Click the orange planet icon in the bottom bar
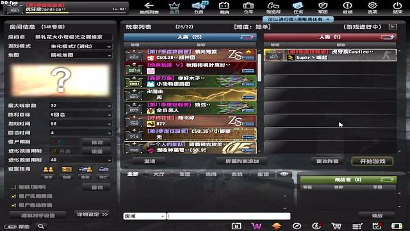Image resolution: width=410 pixels, height=231 pixels. 276,226
